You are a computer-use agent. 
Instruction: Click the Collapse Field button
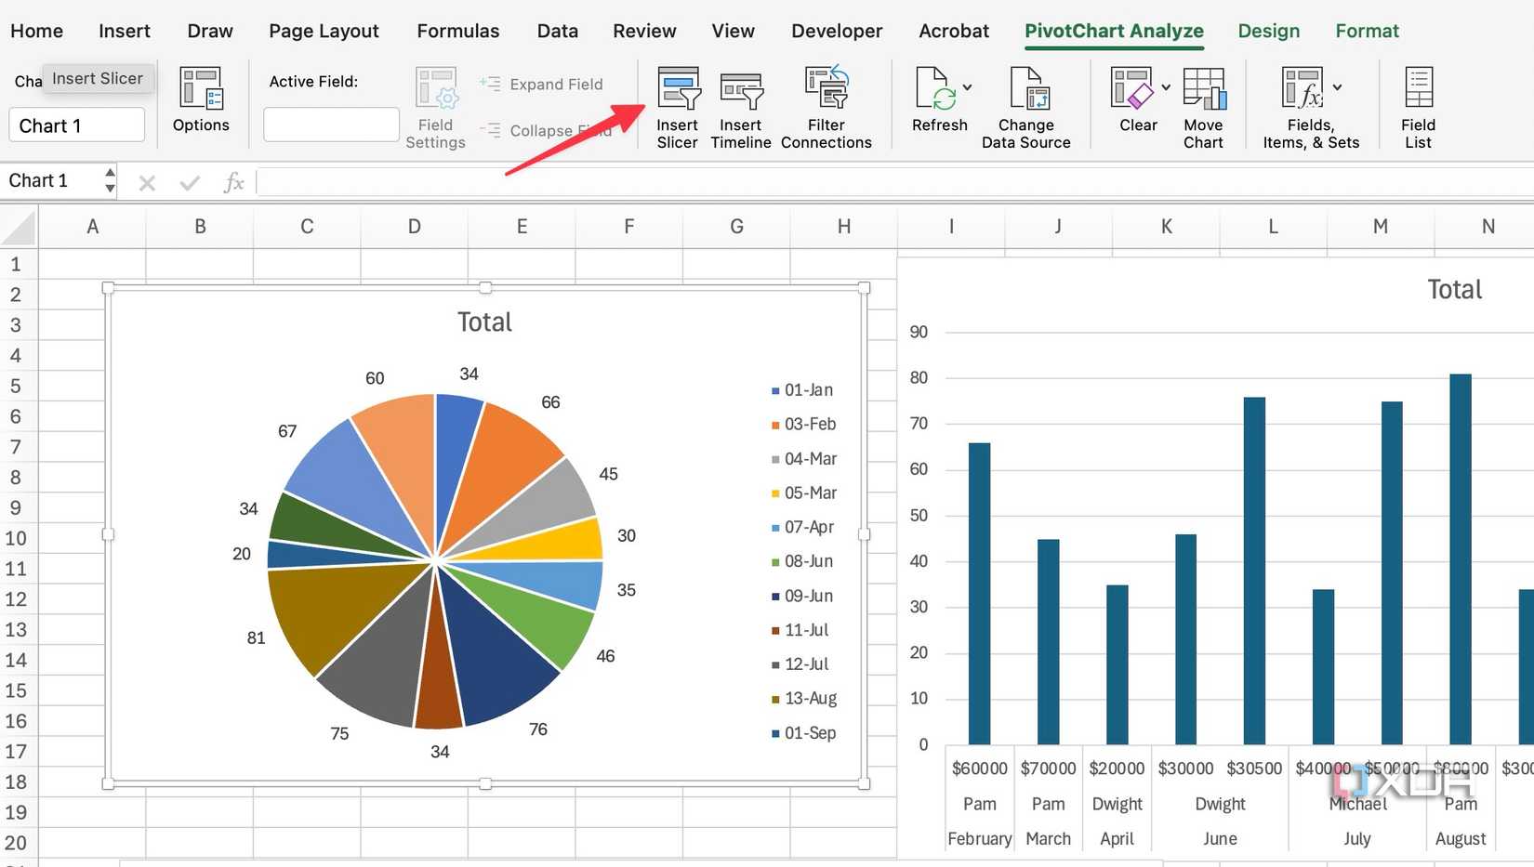pyautogui.click(x=545, y=130)
